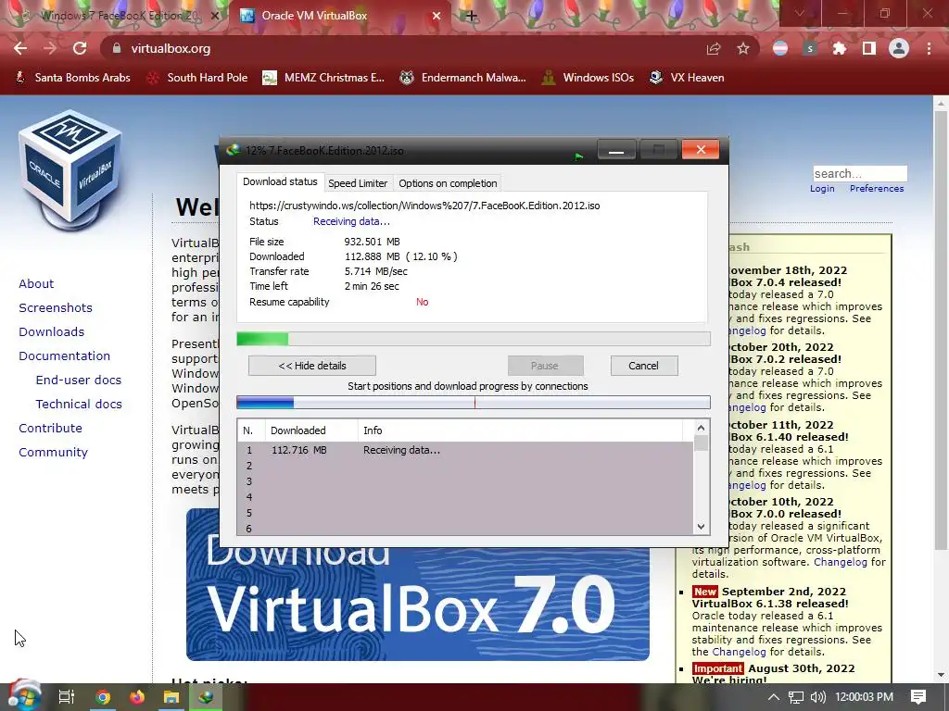Click the green download progress bar
The image size is (949, 711).
(474, 339)
